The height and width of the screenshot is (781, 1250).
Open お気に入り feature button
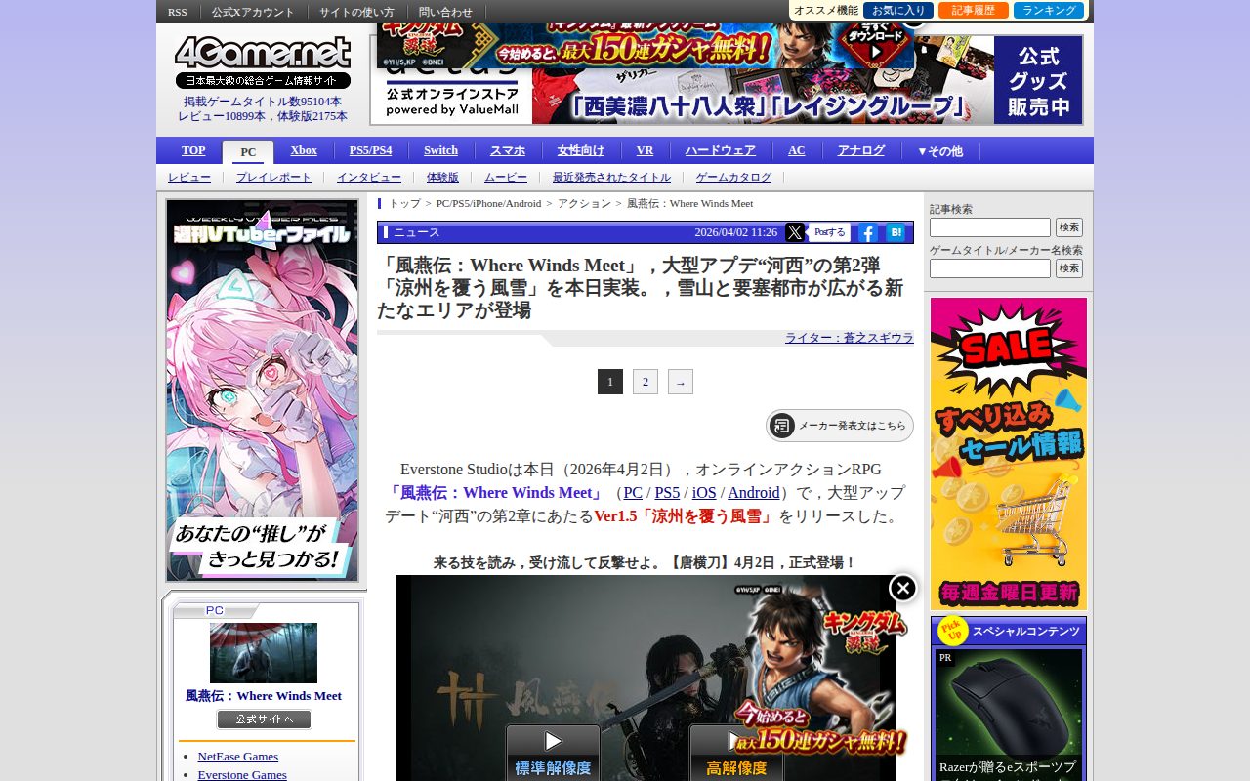[x=898, y=11]
